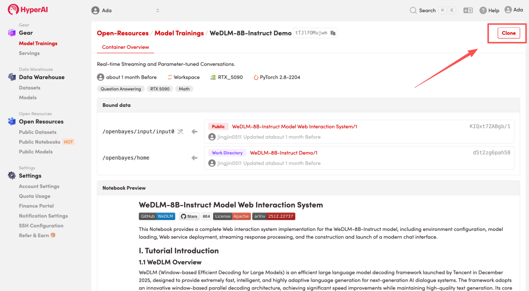The width and height of the screenshot is (529, 291).
Task: Go to Public Notebooks in sidebar
Action: coord(40,142)
